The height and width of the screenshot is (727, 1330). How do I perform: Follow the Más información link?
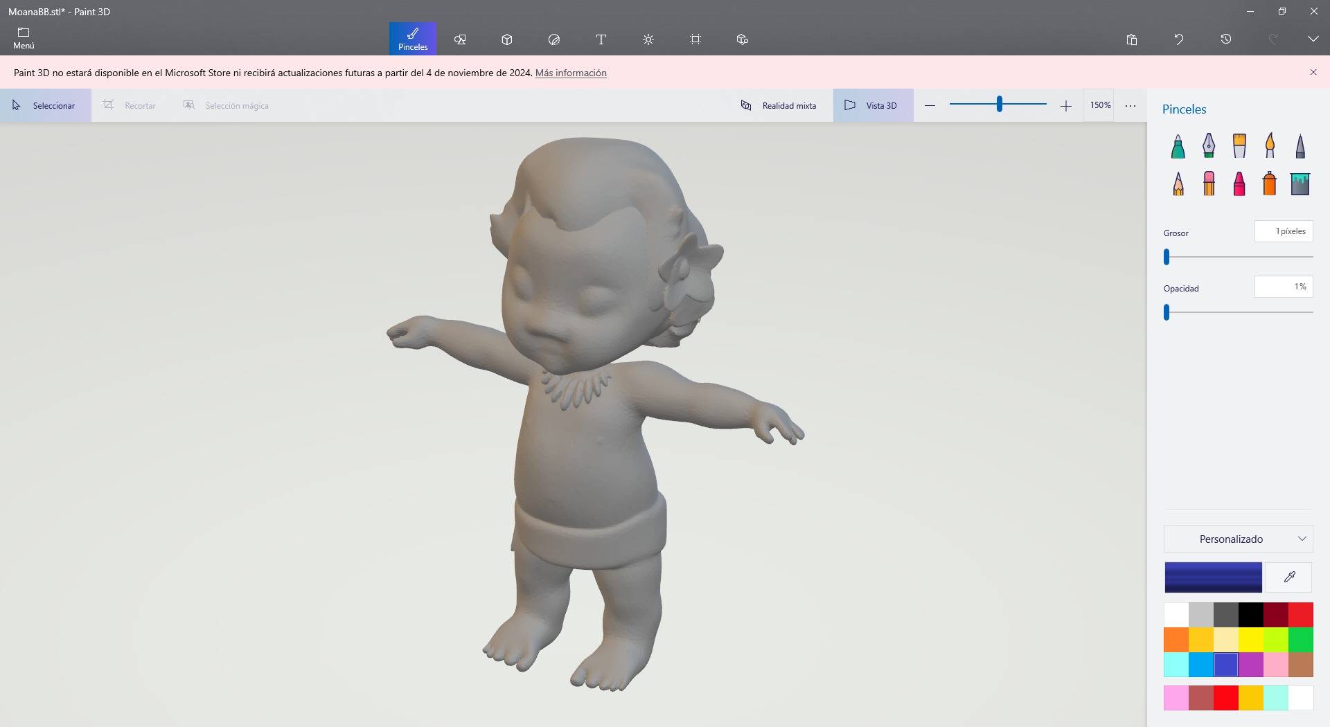[x=571, y=73]
